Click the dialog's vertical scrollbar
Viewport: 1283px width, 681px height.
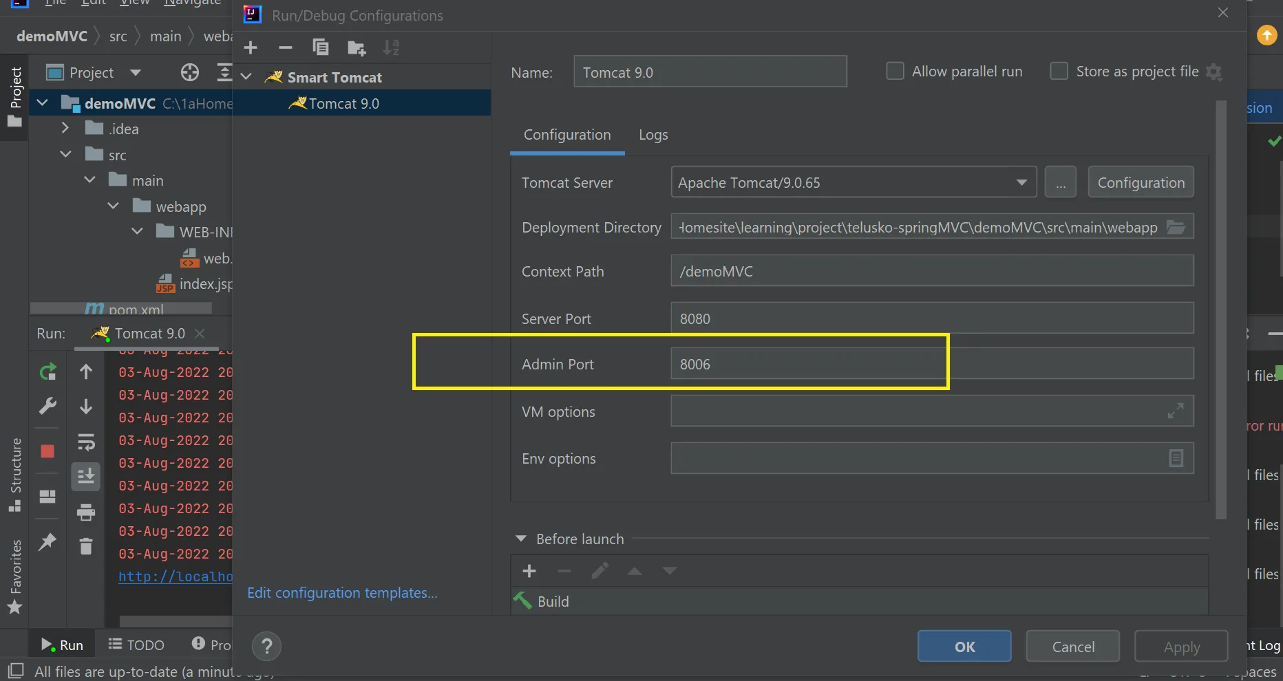[1221, 310]
